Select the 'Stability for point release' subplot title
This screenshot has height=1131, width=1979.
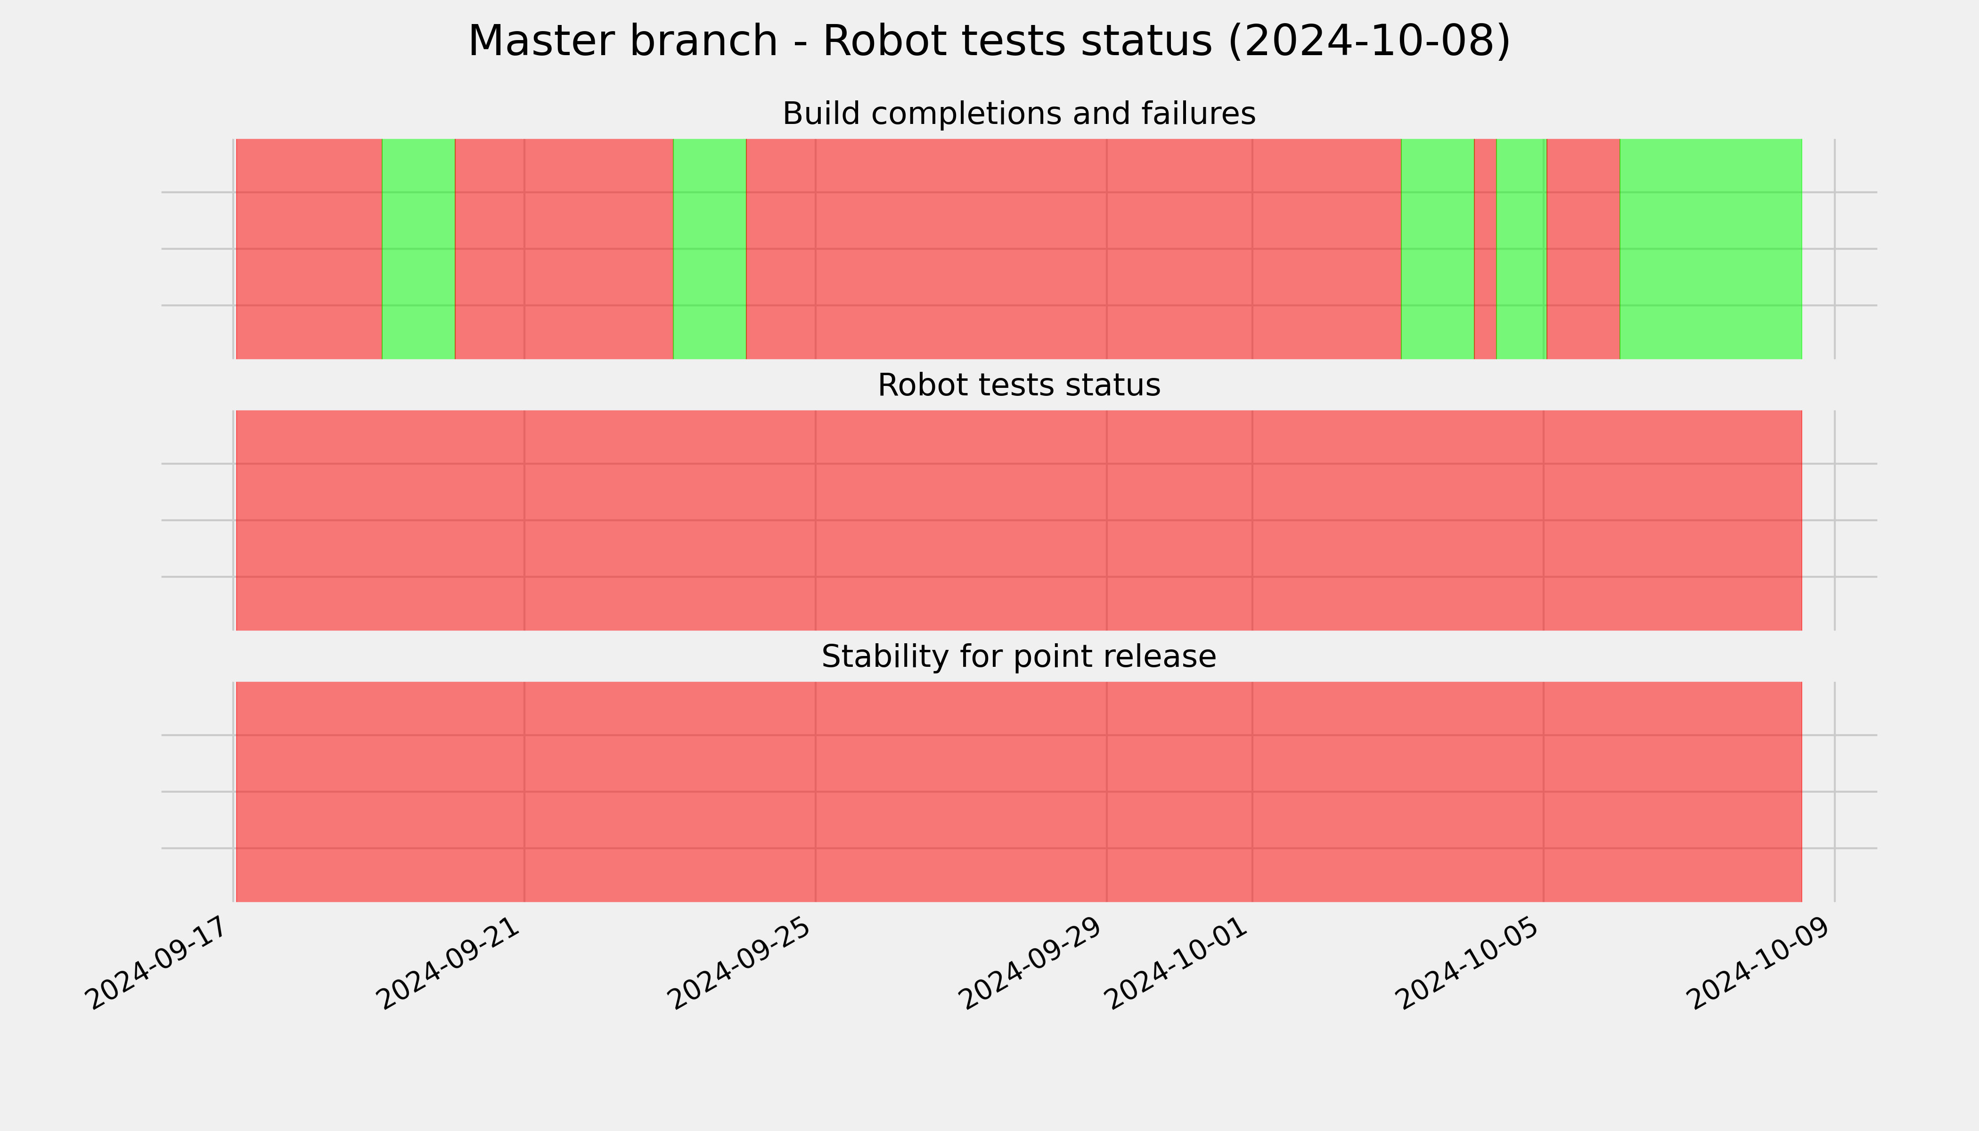pos(1018,657)
